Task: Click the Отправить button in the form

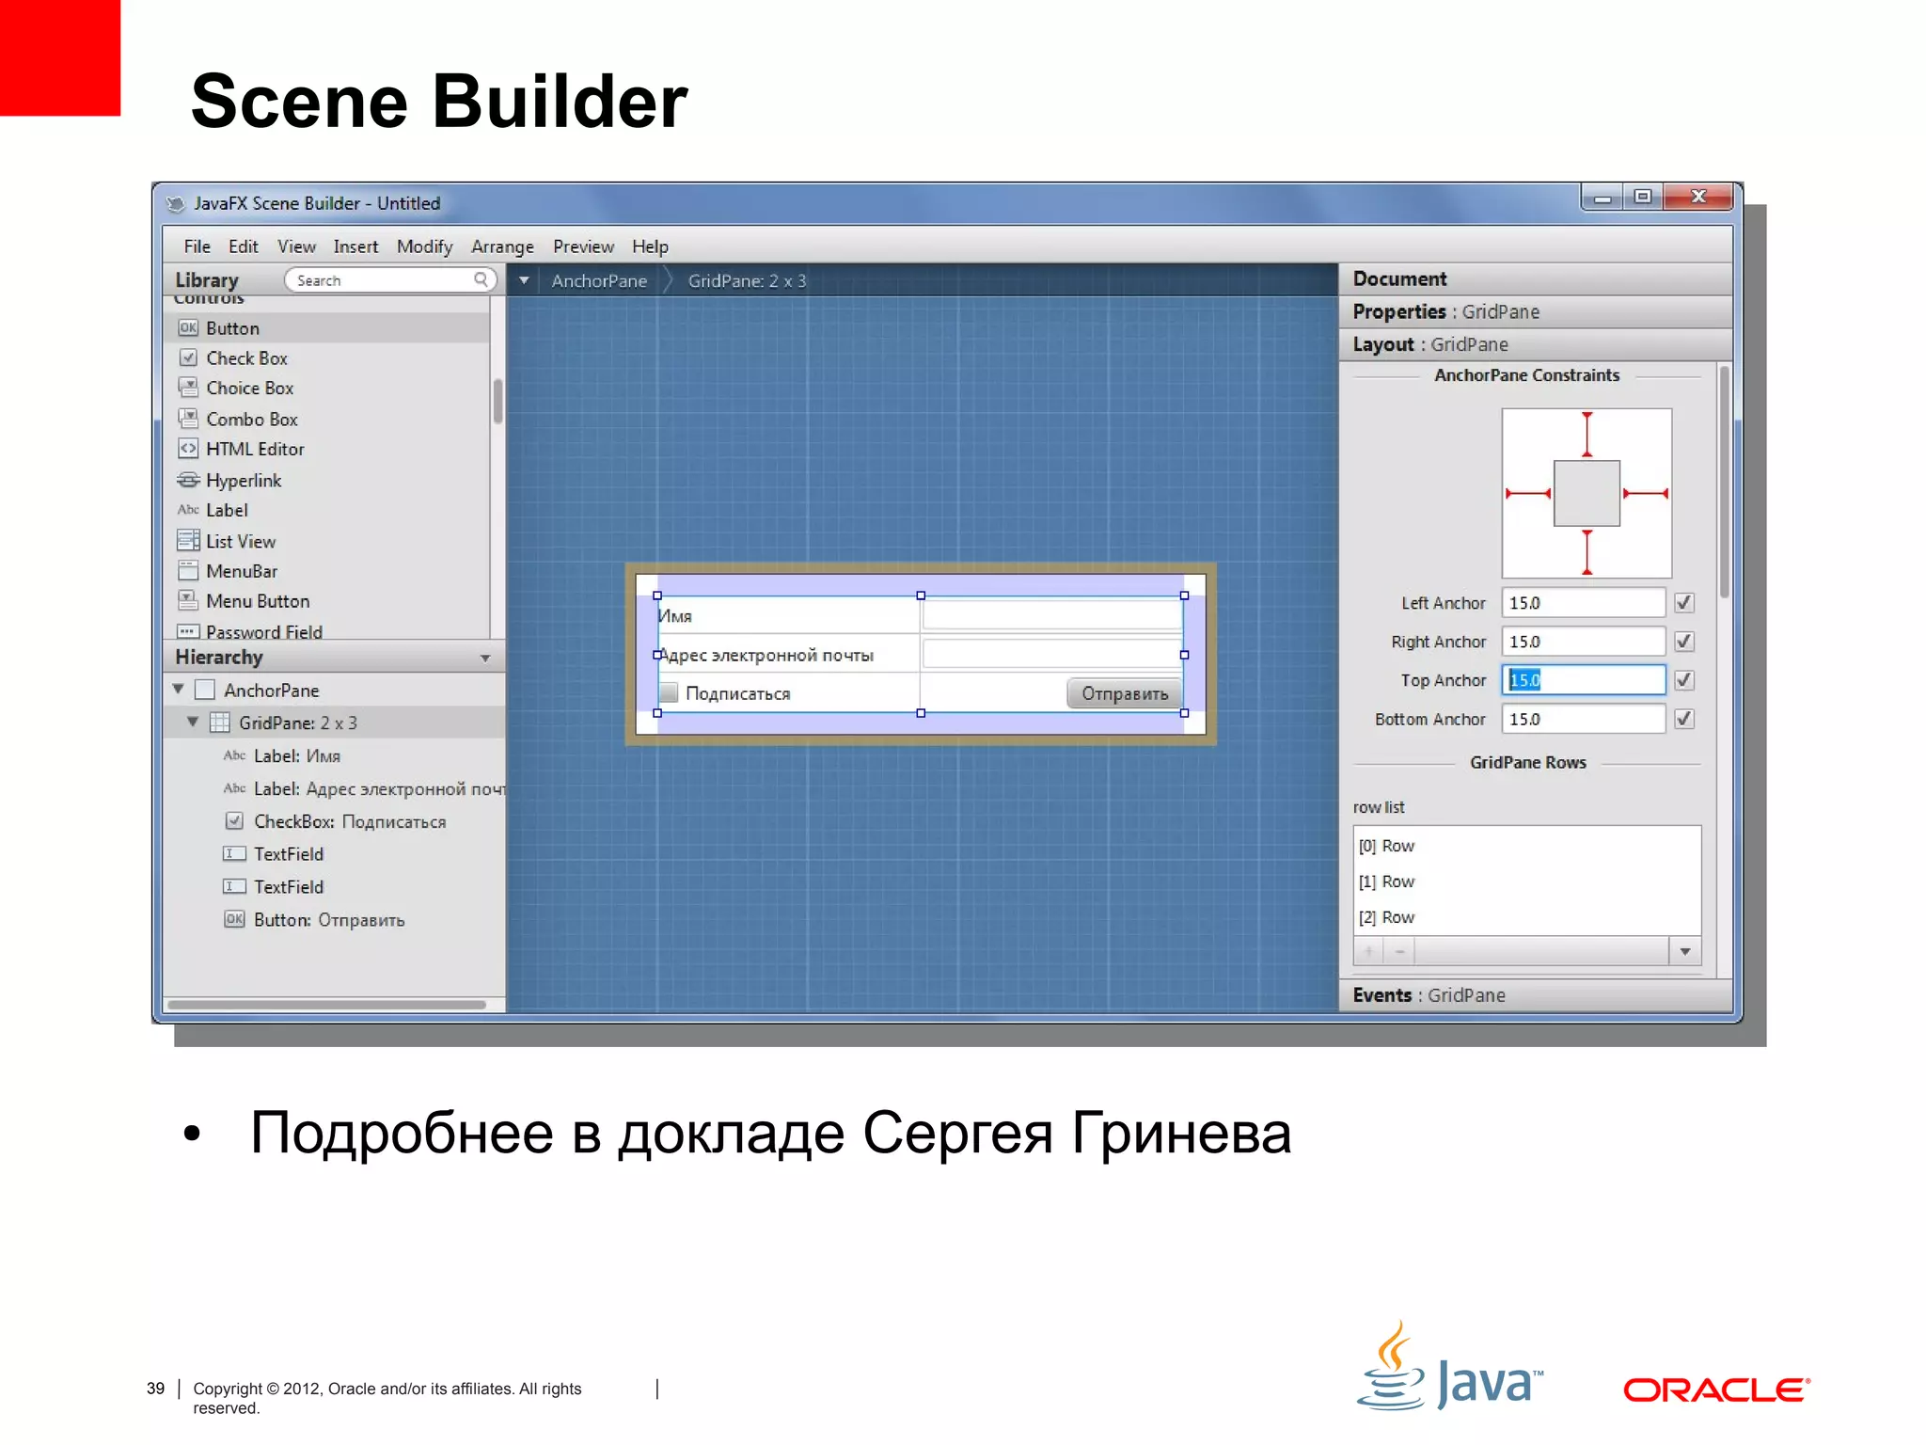Action: point(1125,693)
